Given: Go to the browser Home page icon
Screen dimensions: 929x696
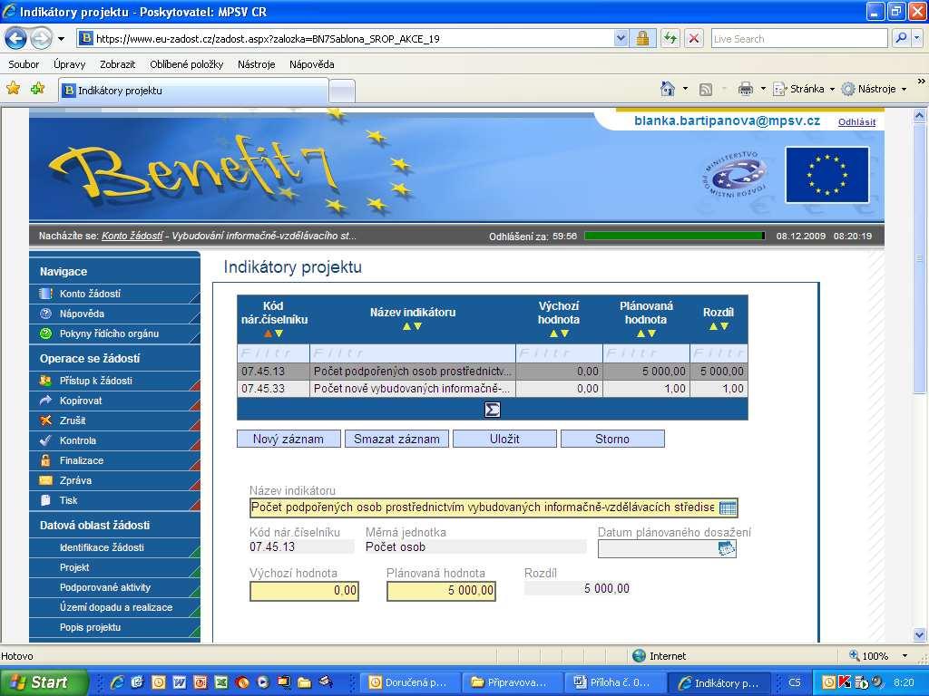Looking at the screenshot, I should [668, 89].
